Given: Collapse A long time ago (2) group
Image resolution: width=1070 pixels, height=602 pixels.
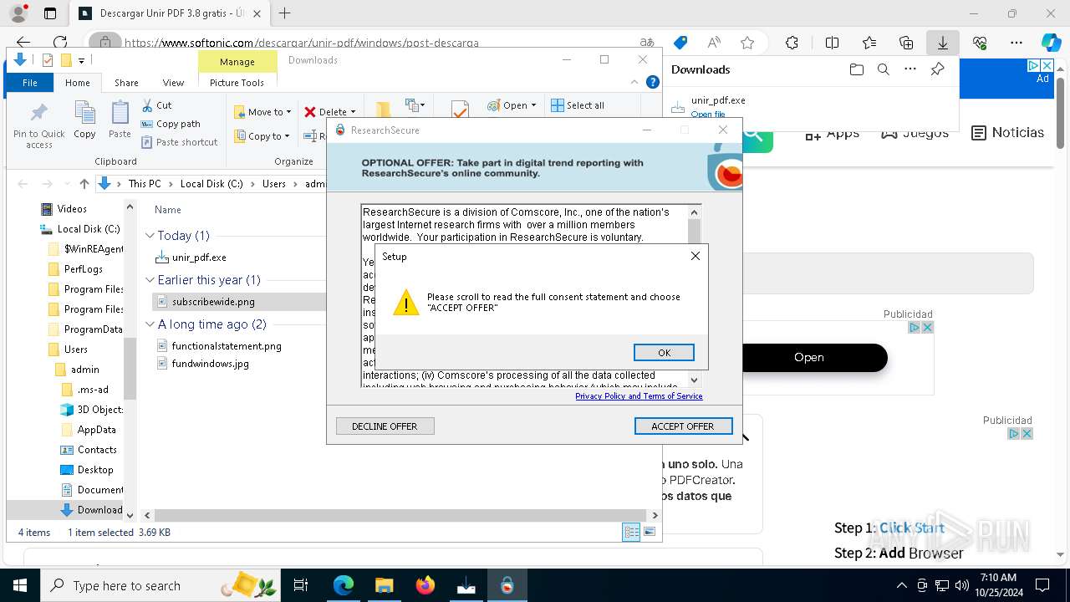Looking at the screenshot, I should (x=150, y=324).
